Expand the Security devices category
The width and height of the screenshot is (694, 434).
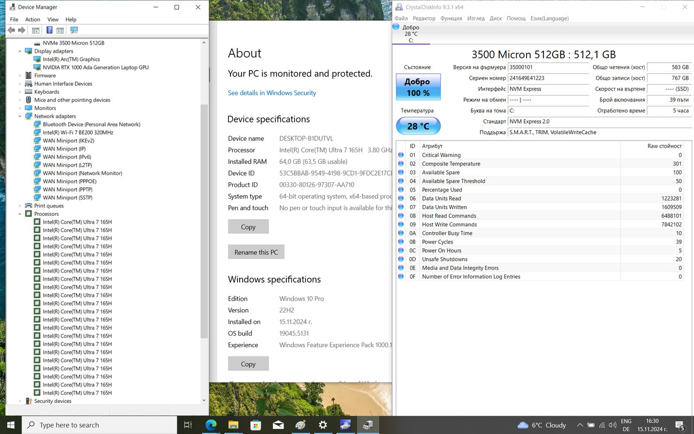(20, 401)
